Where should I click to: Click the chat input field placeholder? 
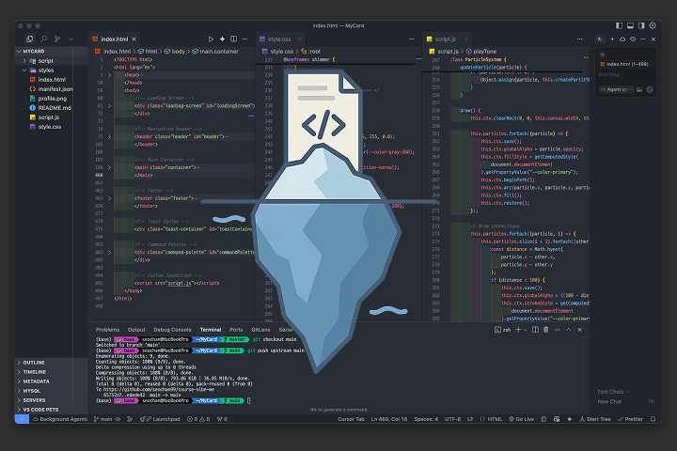pos(608,74)
